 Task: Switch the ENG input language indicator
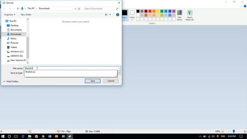(x=223, y=136)
